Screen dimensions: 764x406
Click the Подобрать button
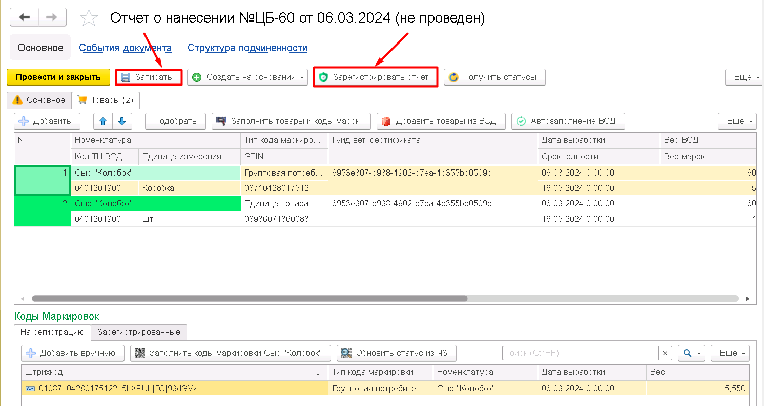click(x=175, y=121)
